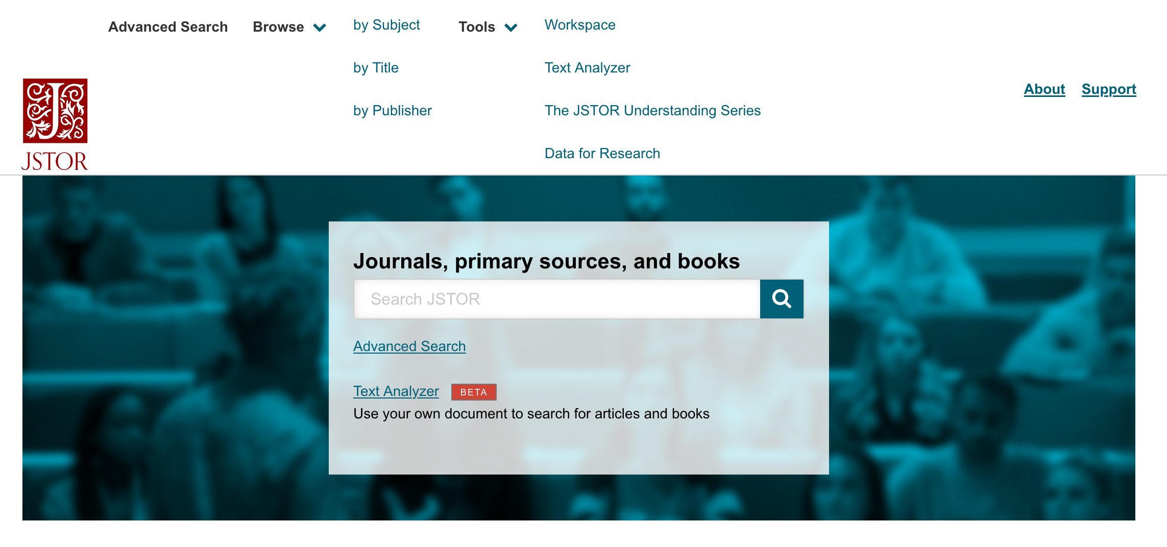Click 'Journals, primary sources, and books' heading

pos(546,261)
